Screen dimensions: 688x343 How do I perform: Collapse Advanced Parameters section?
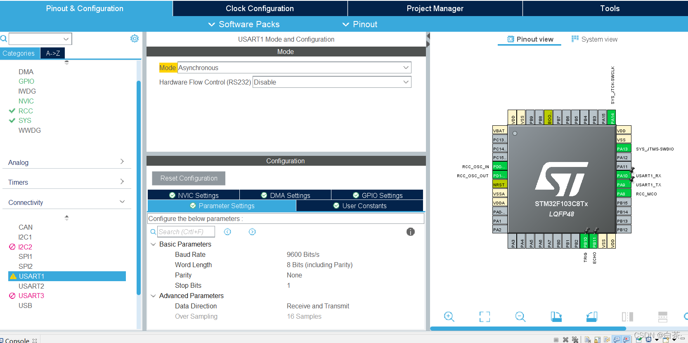[153, 296]
